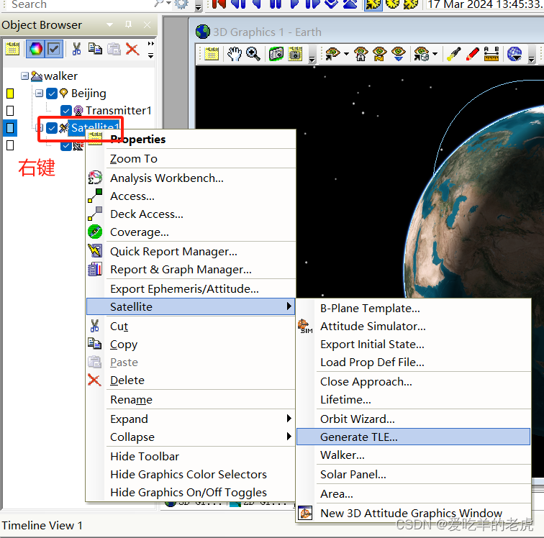Choose Generate TLE... from Satellite submenu
The image size is (544, 538).
tap(413, 437)
